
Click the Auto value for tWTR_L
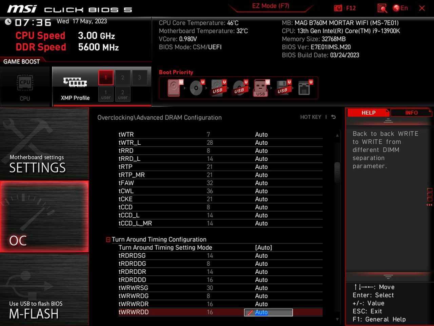261,143
